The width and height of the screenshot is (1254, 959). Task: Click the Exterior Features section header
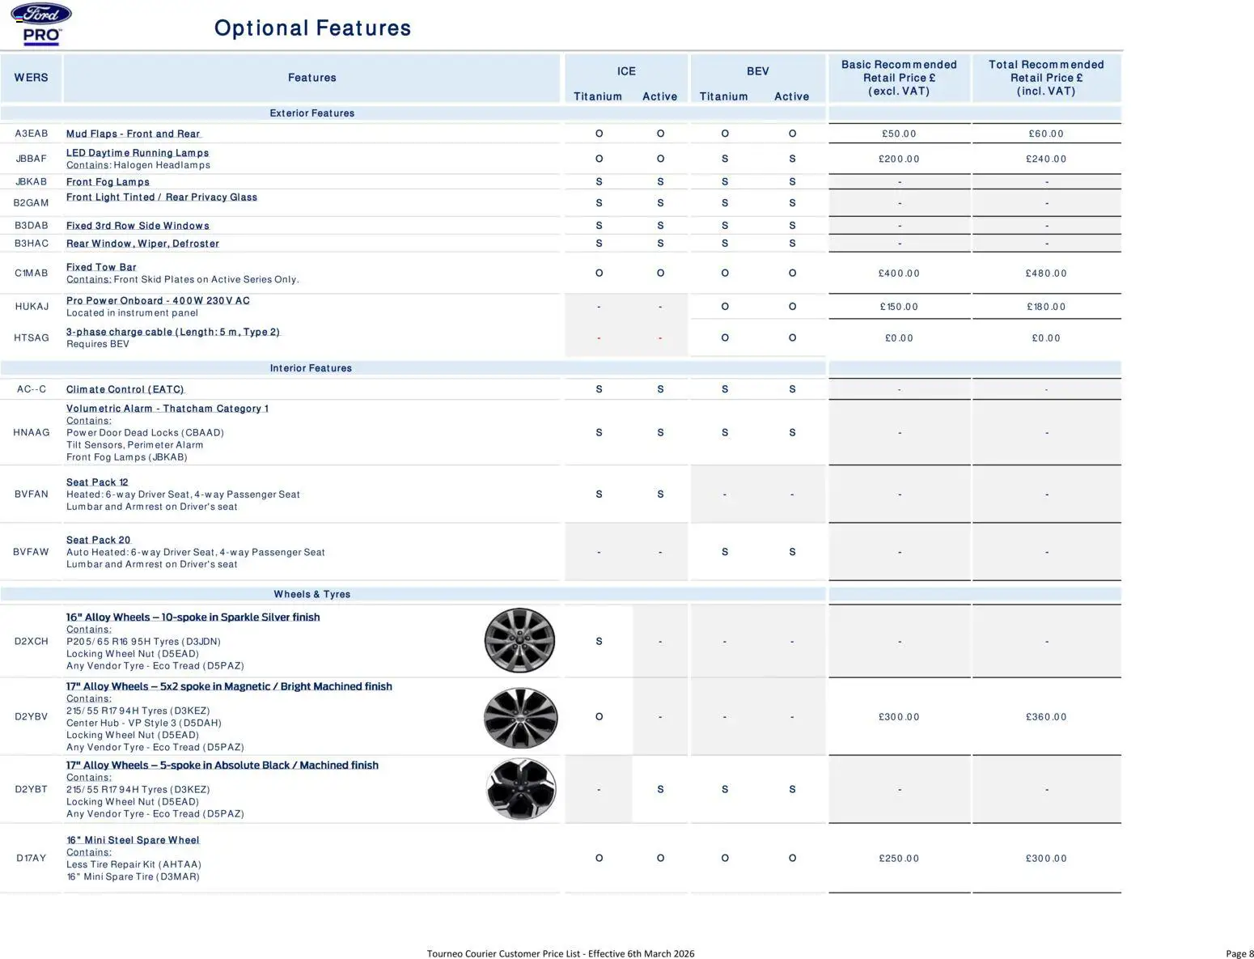click(311, 113)
